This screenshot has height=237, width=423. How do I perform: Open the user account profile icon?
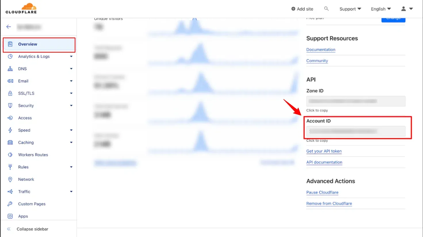pos(403,9)
